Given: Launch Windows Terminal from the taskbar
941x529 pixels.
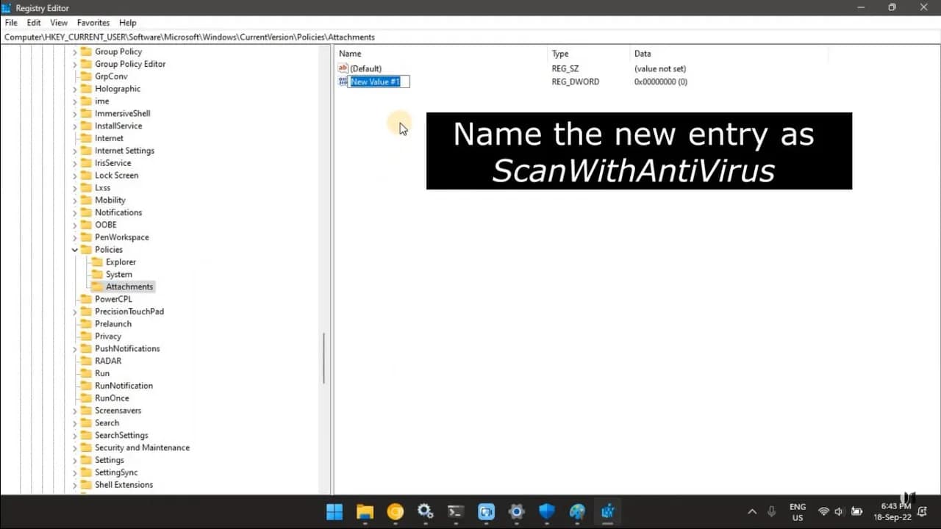Looking at the screenshot, I should (x=455, y=512).
